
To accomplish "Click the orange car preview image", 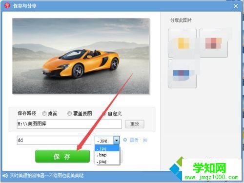I will coord(81,56).
